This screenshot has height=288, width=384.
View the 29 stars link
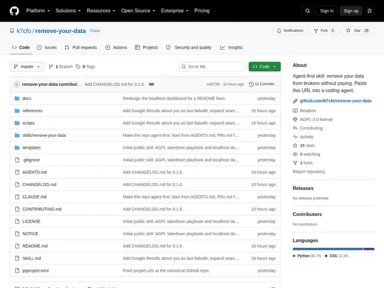click(x=304, y=145)
